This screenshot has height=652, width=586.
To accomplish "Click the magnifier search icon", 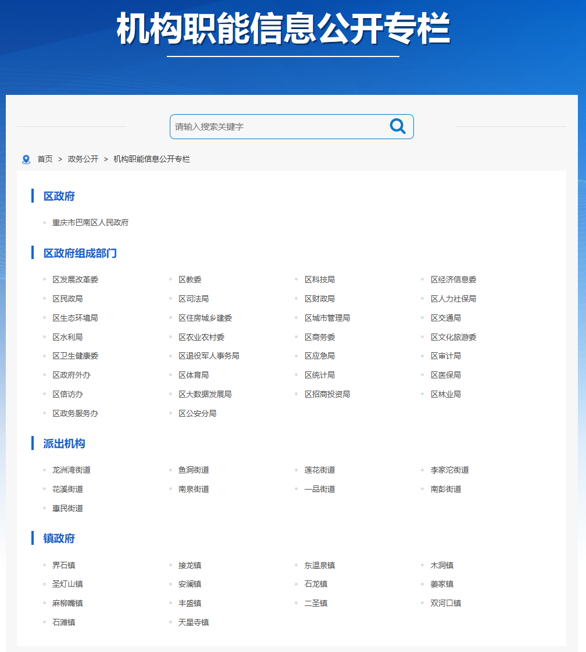I will 398,126.
